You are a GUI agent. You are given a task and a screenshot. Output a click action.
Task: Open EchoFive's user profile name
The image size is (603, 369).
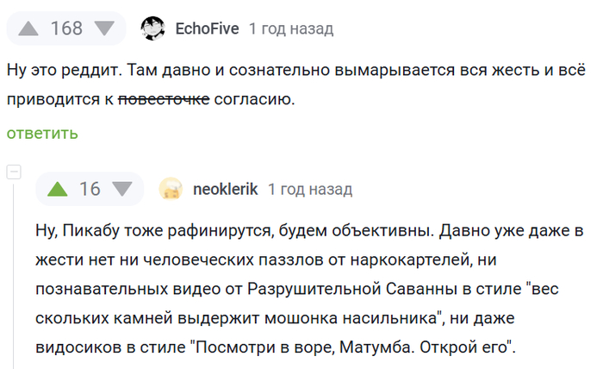pos(206,28)
